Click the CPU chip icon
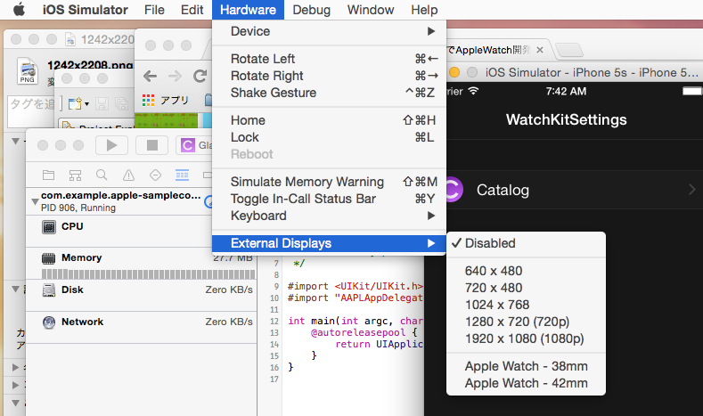 [48, 227]
